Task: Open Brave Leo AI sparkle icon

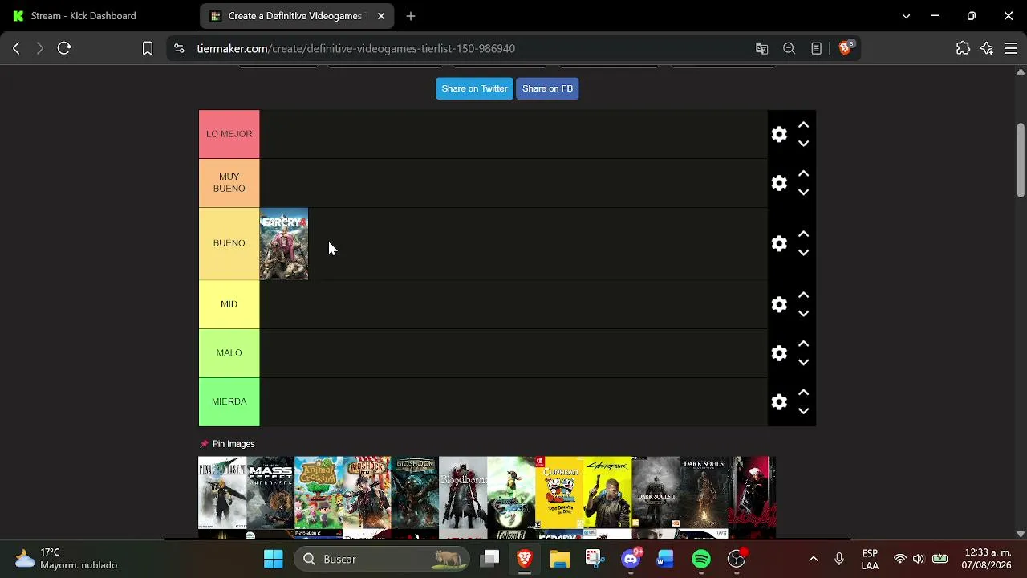Action: click(x=988, y=48)
